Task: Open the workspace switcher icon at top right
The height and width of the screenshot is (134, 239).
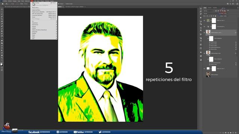Action: 233,4
